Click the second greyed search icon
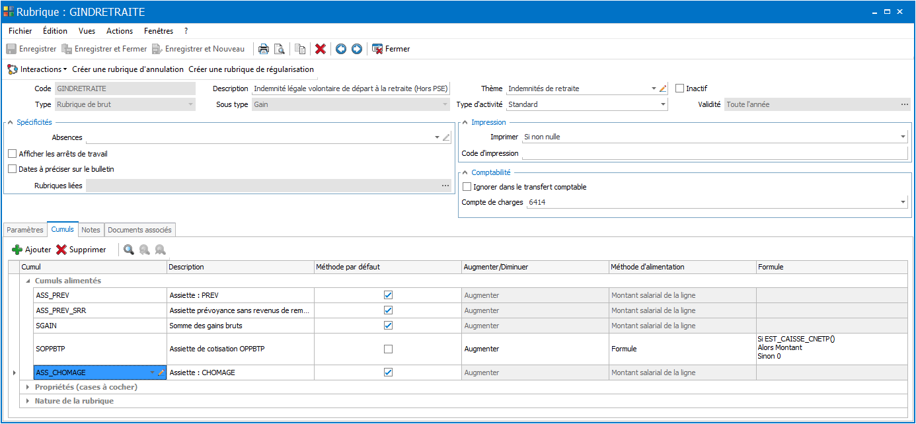The width and height of the screenshot is (916, 424). 144,250
